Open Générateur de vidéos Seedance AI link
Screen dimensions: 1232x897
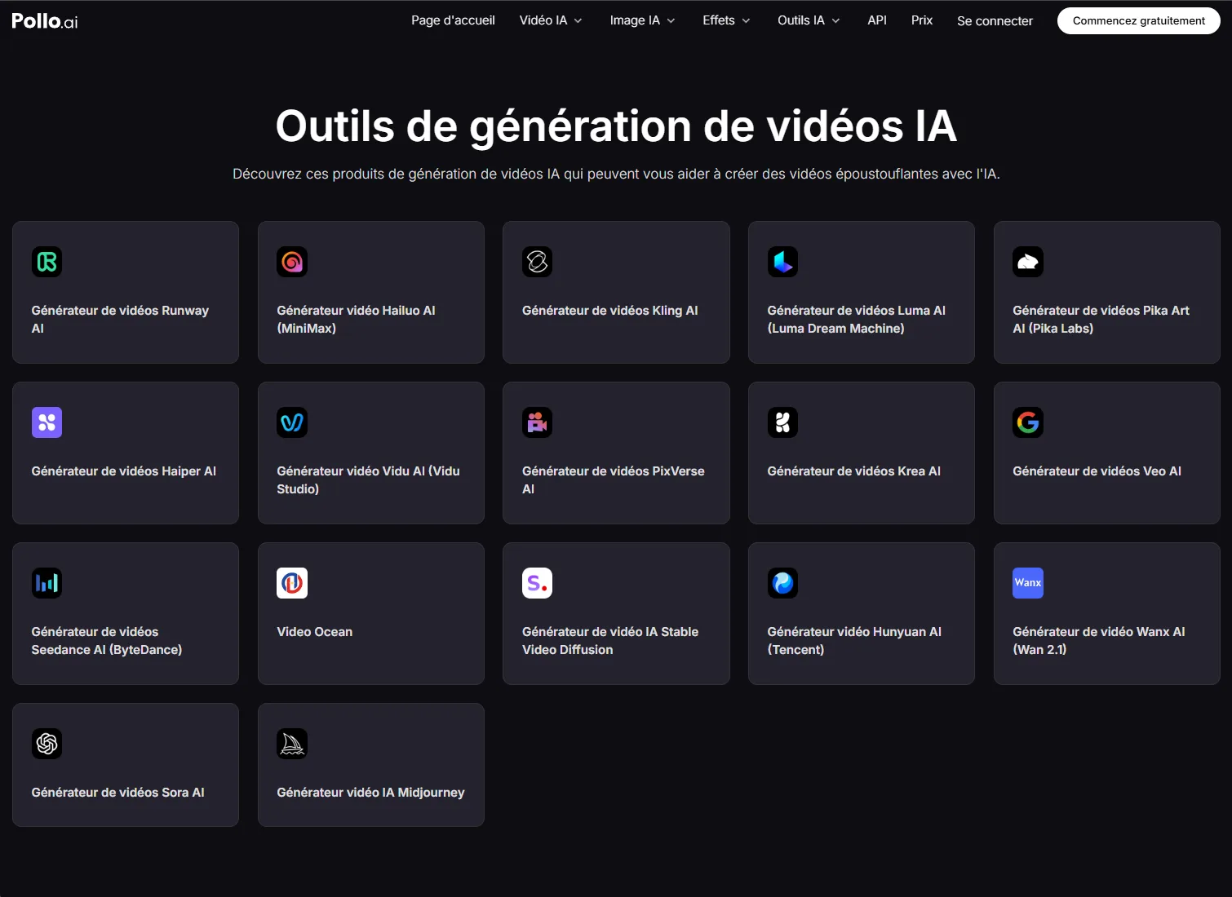tap(107, 641)
